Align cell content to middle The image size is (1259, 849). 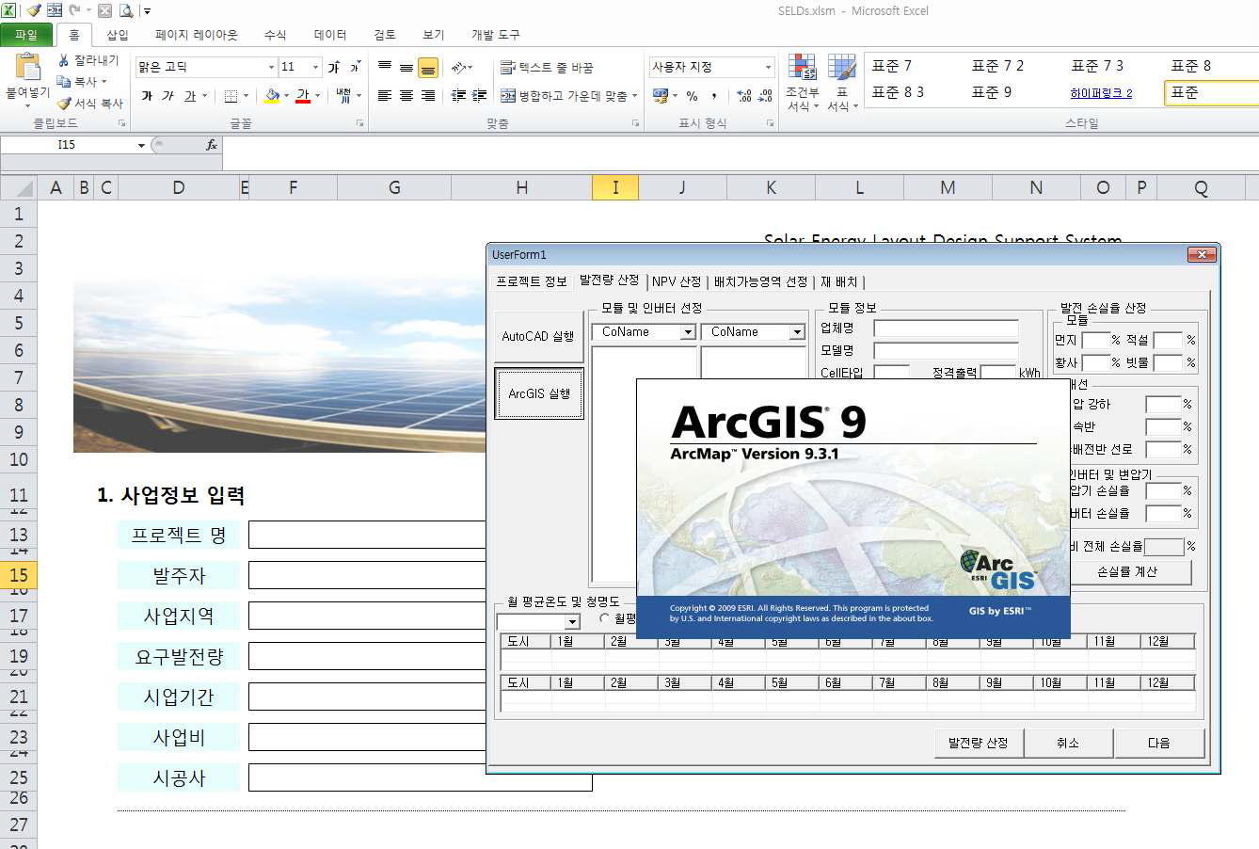406,68
